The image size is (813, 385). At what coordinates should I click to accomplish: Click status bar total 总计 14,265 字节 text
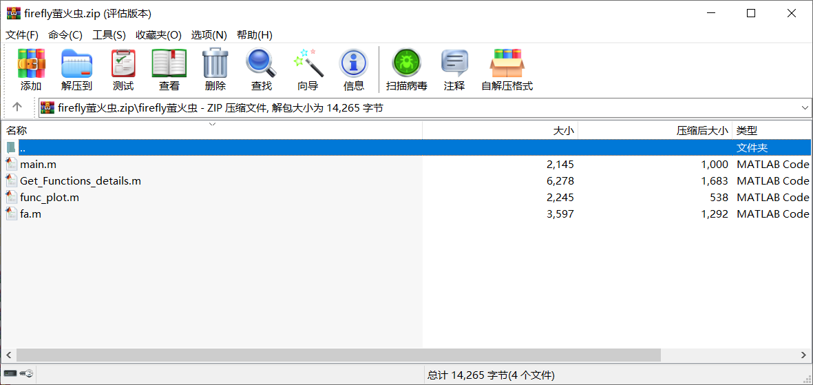tap(491, 374)
